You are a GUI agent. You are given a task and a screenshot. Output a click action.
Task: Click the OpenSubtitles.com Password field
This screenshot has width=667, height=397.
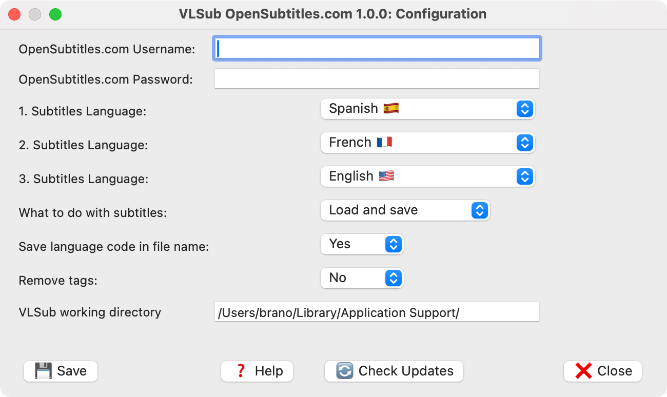pyautogui.click(x=377, y=78)
